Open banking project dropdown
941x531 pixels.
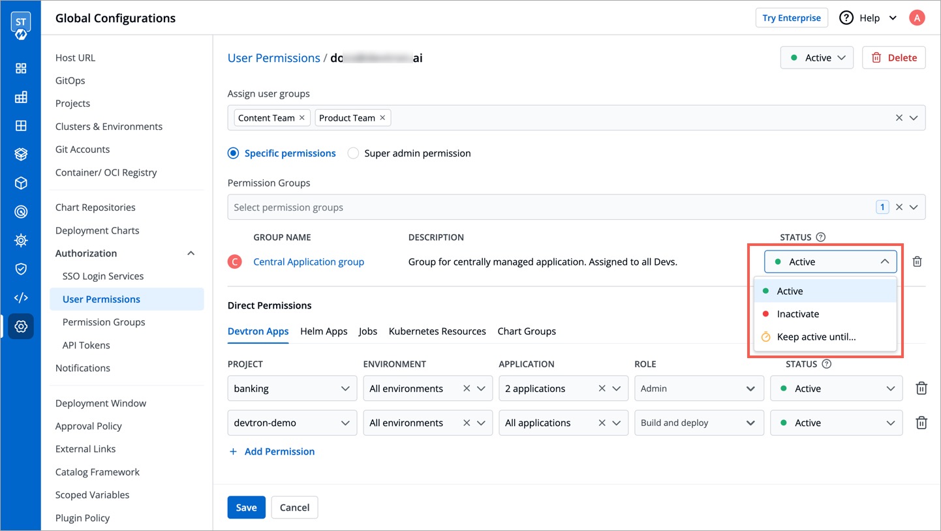(x=292, y=388)
